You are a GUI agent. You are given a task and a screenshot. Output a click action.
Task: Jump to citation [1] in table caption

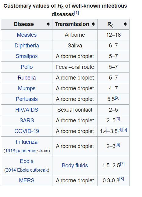click(x=76, y=13)
